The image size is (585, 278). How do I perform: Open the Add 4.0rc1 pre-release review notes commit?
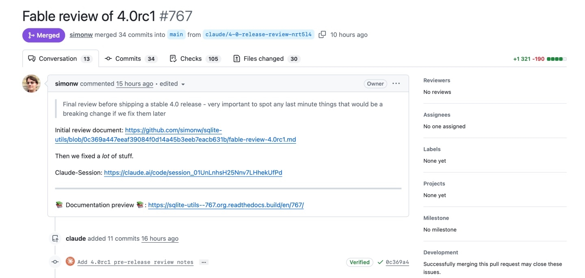(135, 262)
